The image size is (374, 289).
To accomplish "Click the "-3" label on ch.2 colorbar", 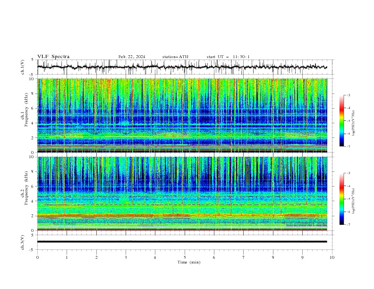I will tap(348, 173).
